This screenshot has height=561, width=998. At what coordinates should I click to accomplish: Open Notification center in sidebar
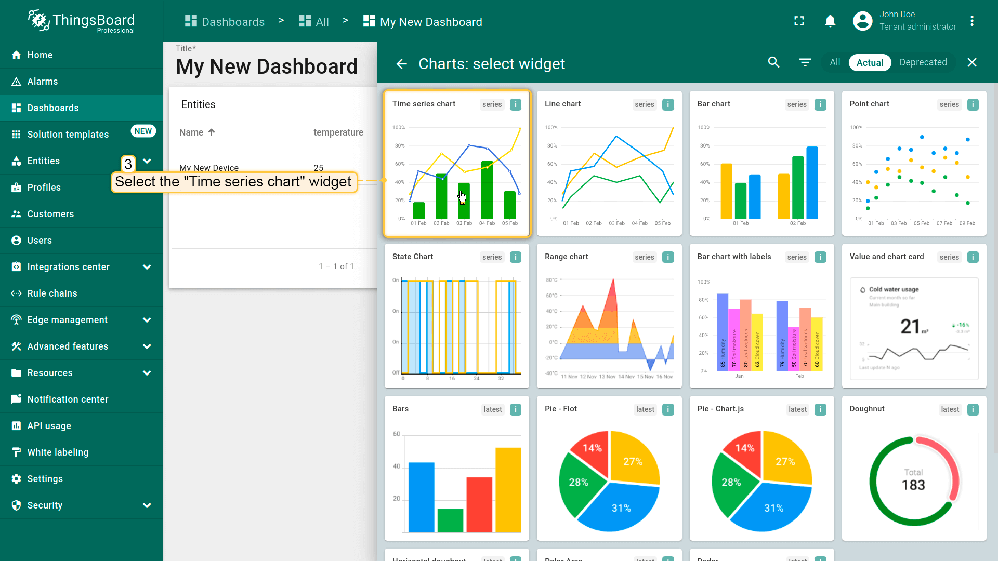(81, 399)
